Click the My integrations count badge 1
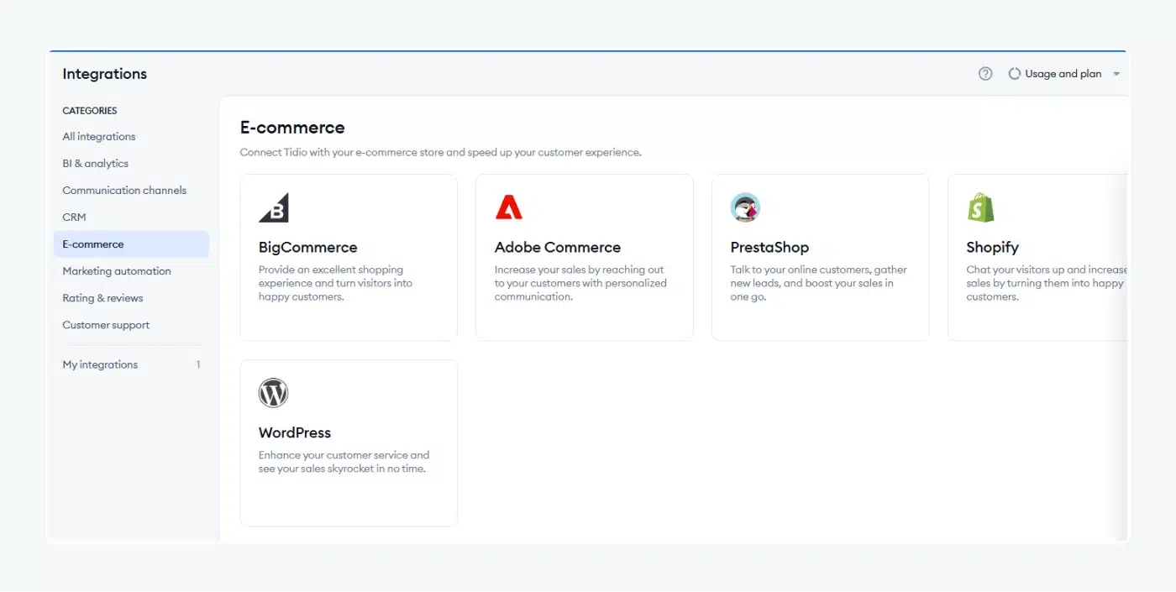The width and height of the screenshot is (1176, 592). click(198, 364)
